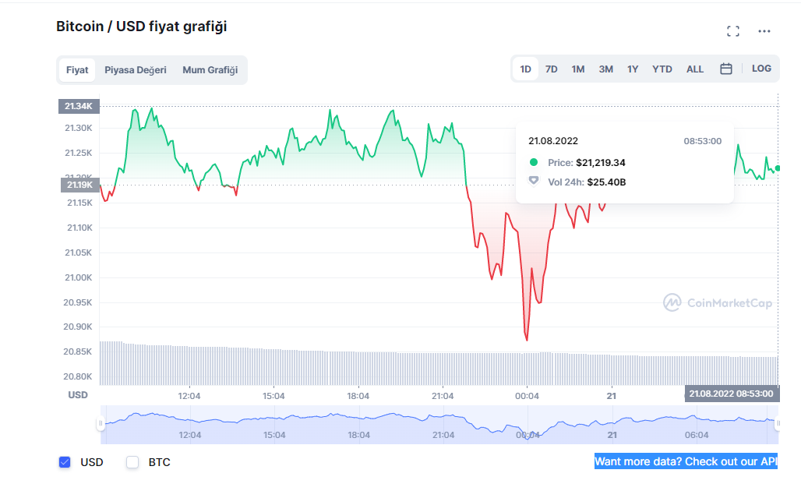The height and width of the screenshot is (491, 801).
Task: Toggle LOG scale on the chart
Action: 761,69
